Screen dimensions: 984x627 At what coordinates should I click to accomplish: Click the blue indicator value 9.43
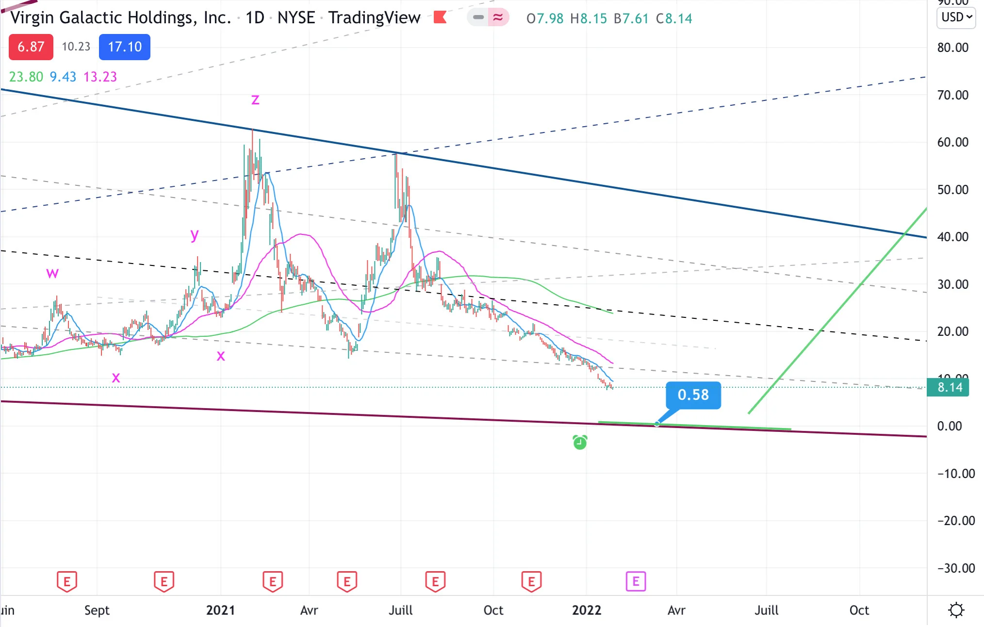[63, 77]
